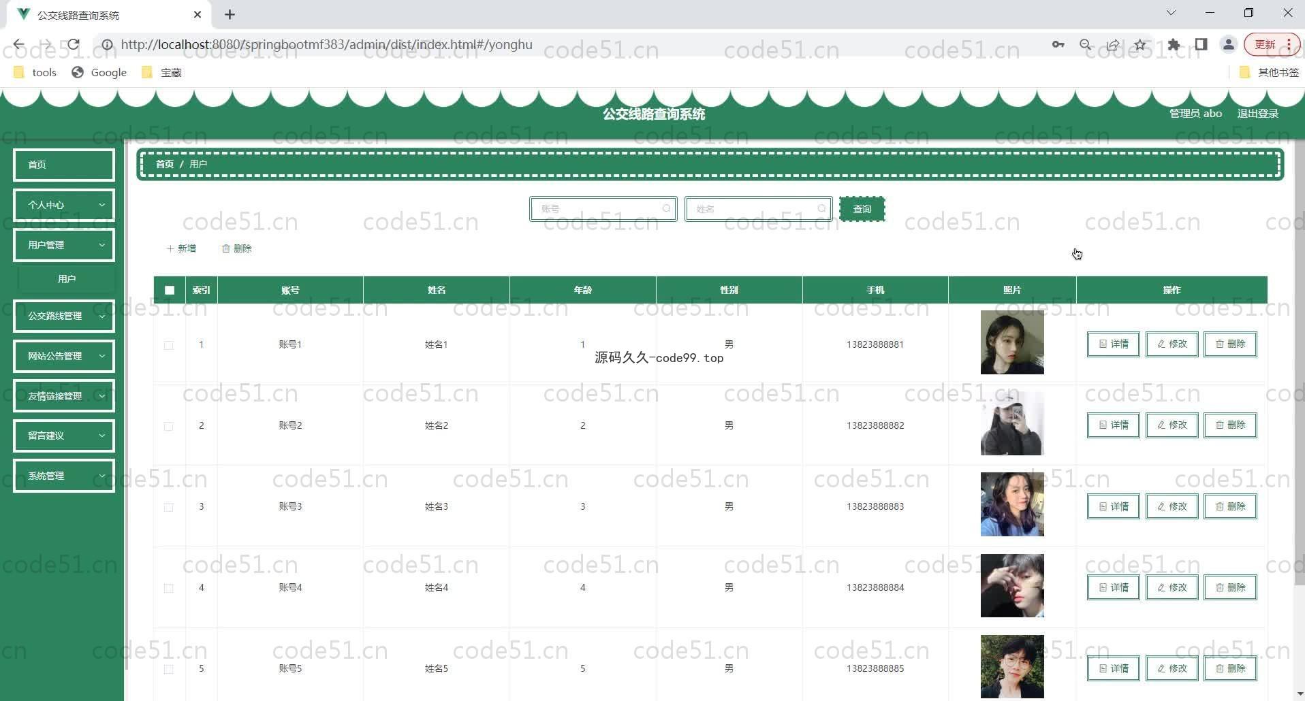Click the browser back arrow
Viewport: 1305px width, 701px height.
[x=18, y=44]
